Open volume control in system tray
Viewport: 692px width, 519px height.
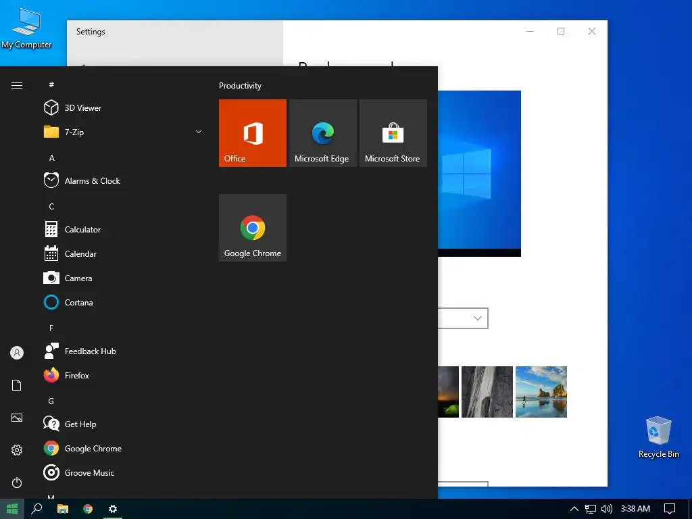607,509
